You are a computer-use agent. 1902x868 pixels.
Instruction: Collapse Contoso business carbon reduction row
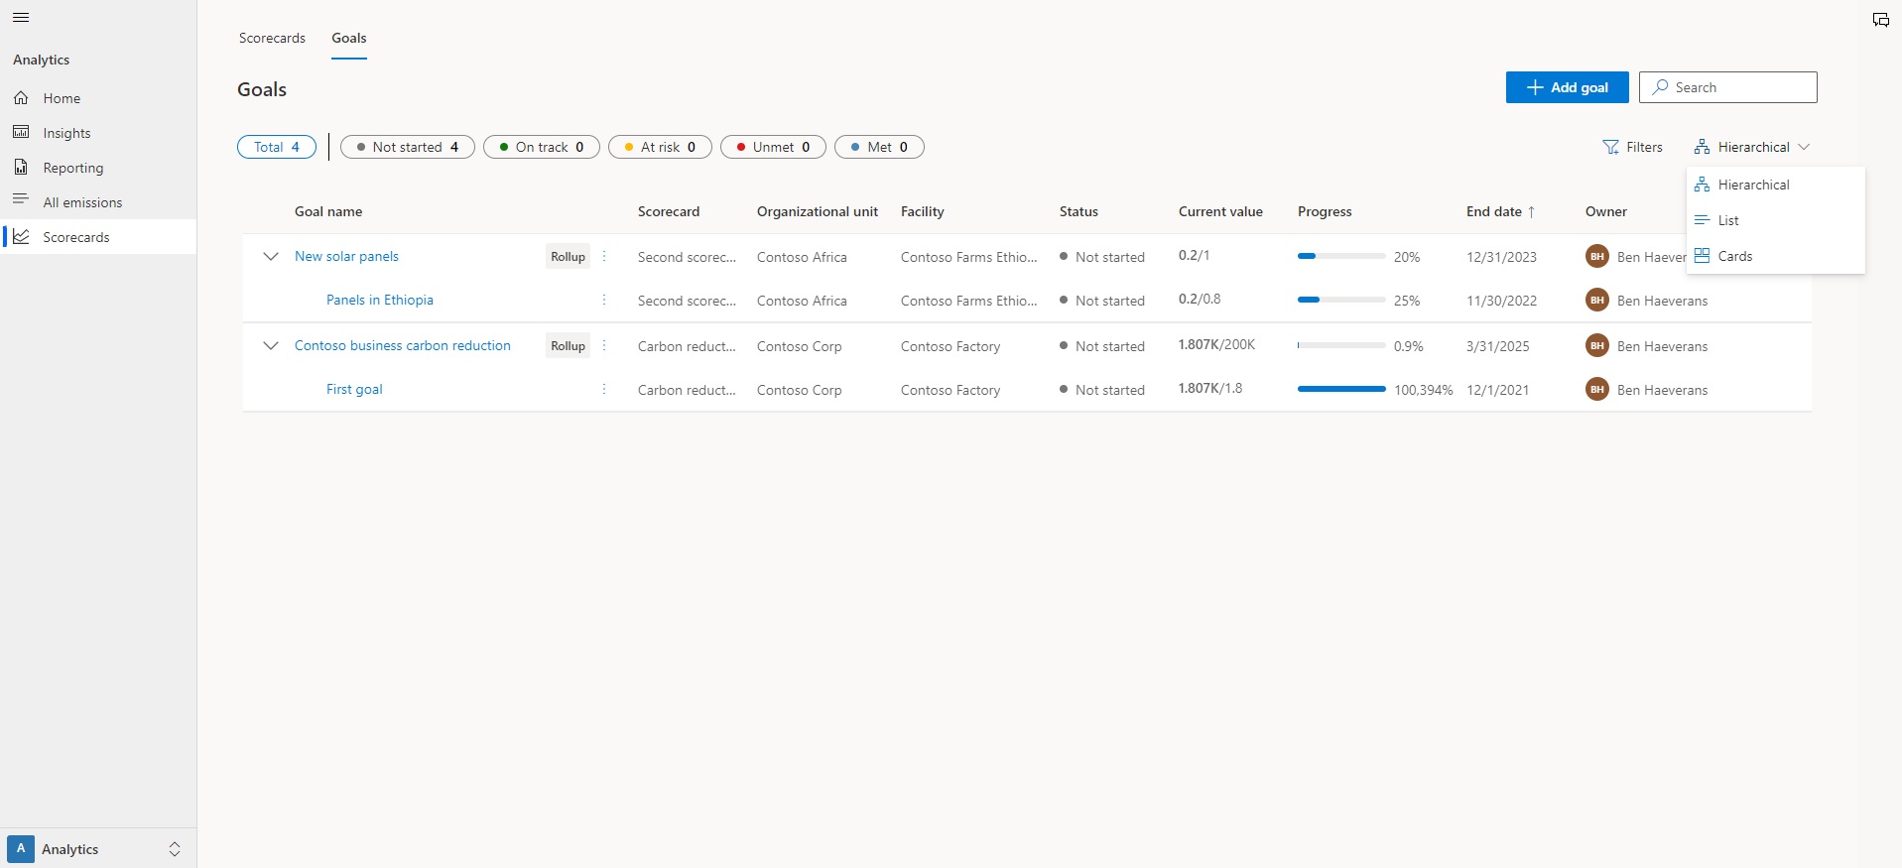pyautogui.click(x=270, y=345)
